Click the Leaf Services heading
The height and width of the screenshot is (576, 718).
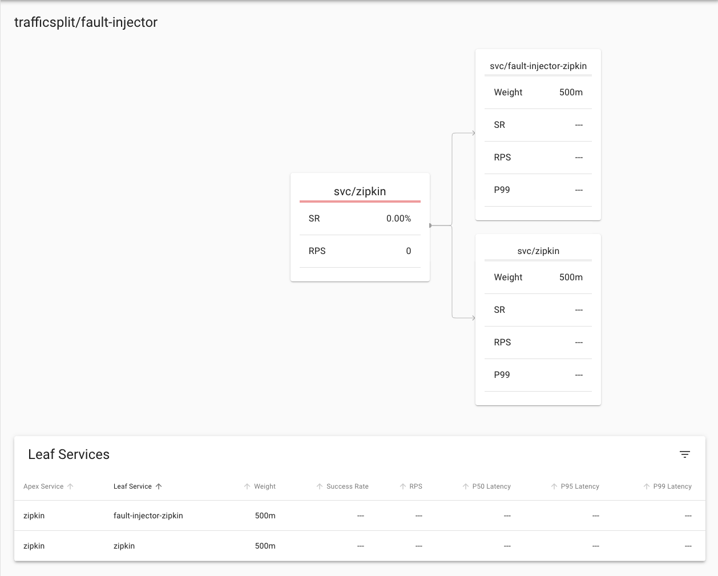[x=69, y=454]
